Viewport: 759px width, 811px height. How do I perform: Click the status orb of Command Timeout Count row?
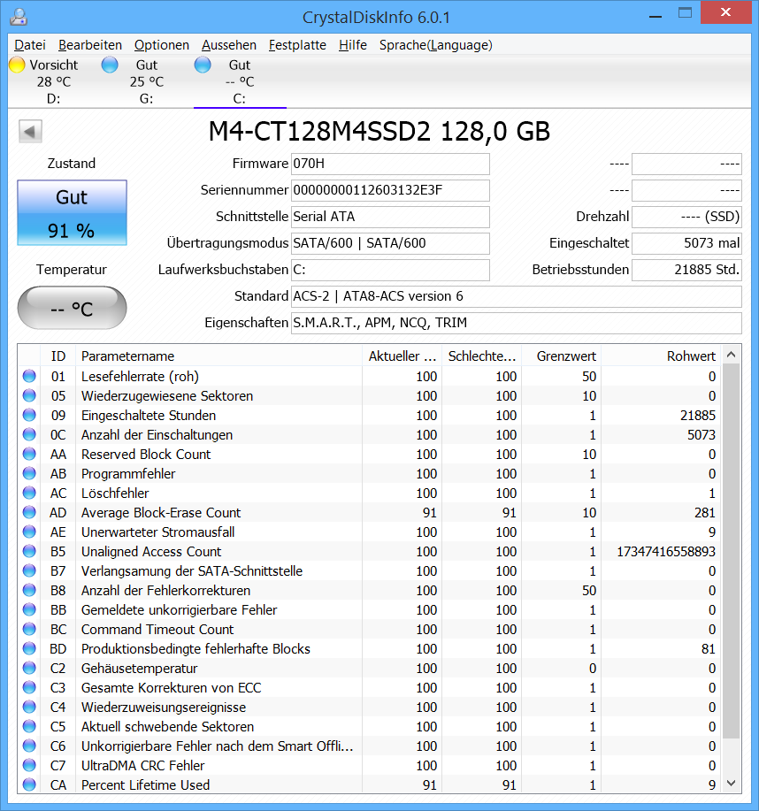click(29, 629)
